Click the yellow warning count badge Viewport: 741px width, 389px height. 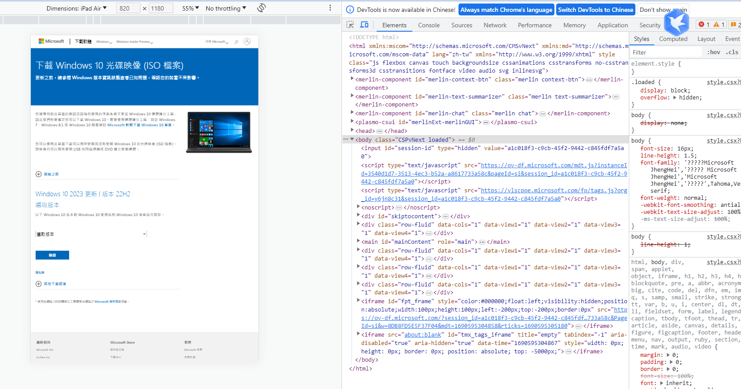719,25
